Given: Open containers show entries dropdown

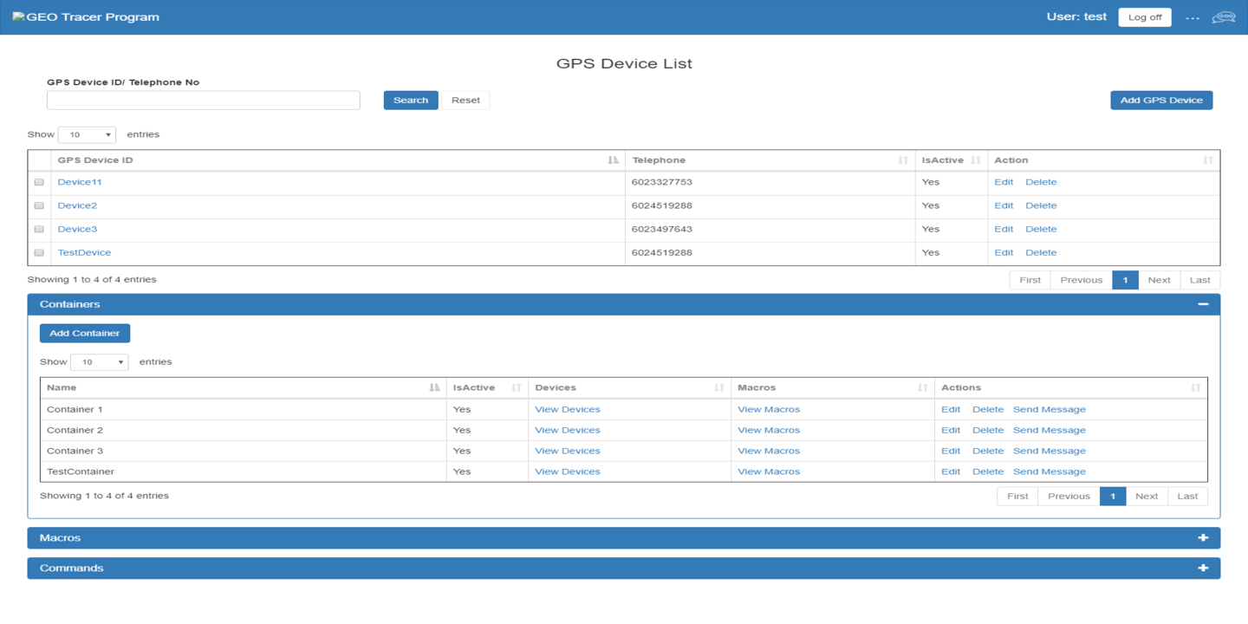Looking at the screenshot, I should tap(99, 361).
